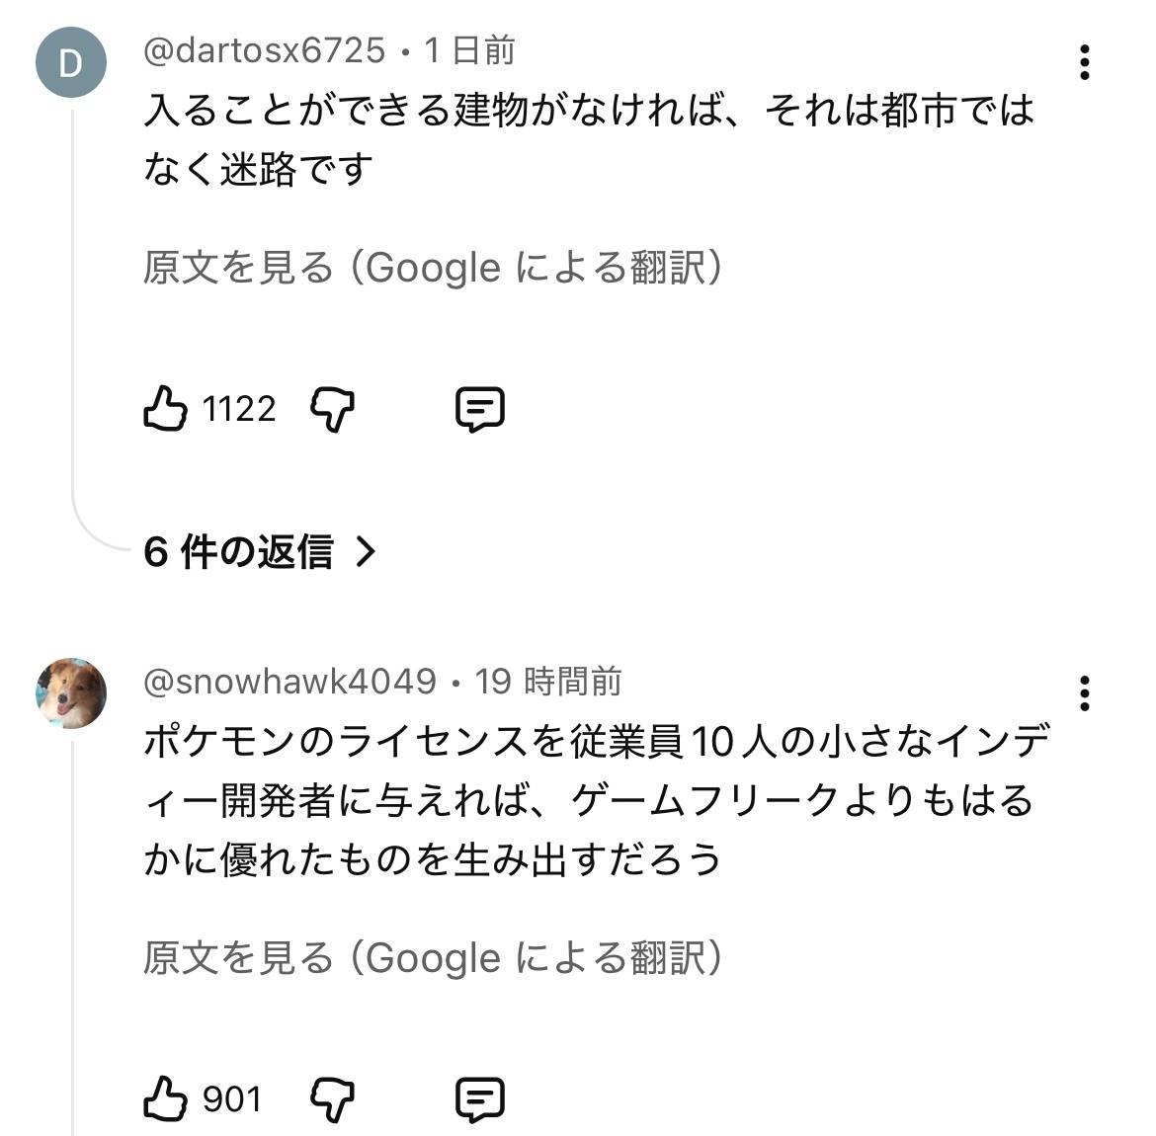Screen dimensions: 1156x1136
Task: Open options menu for dartosx6725 comment
Action: click(x=1085, y=63)
